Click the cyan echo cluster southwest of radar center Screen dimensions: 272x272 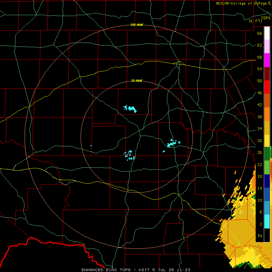point(129,156)
